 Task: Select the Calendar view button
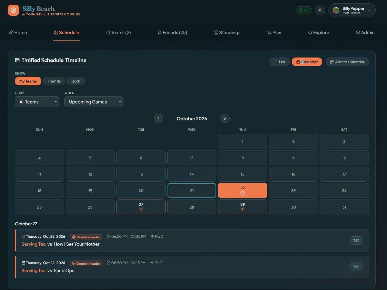pyautogui.click(x=307, y=62)
